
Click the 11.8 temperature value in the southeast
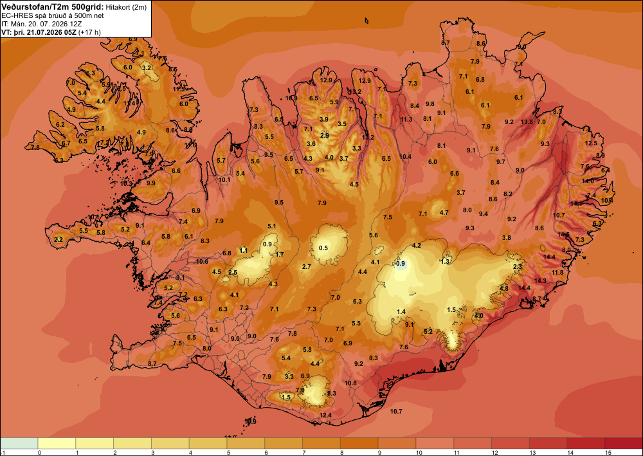[x=557, y=272]
